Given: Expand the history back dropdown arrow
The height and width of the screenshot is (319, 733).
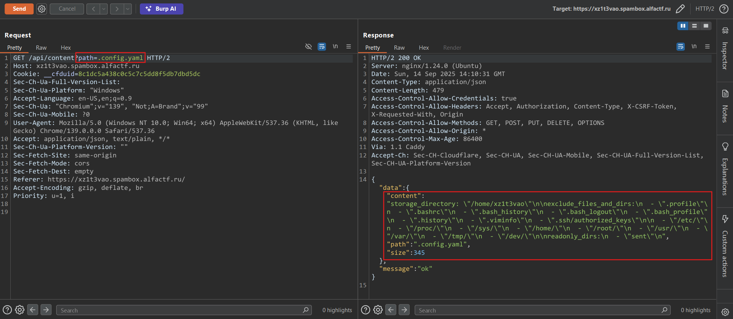Looking at the screenshot, I should pyautogui.click(x=104, y=9).
